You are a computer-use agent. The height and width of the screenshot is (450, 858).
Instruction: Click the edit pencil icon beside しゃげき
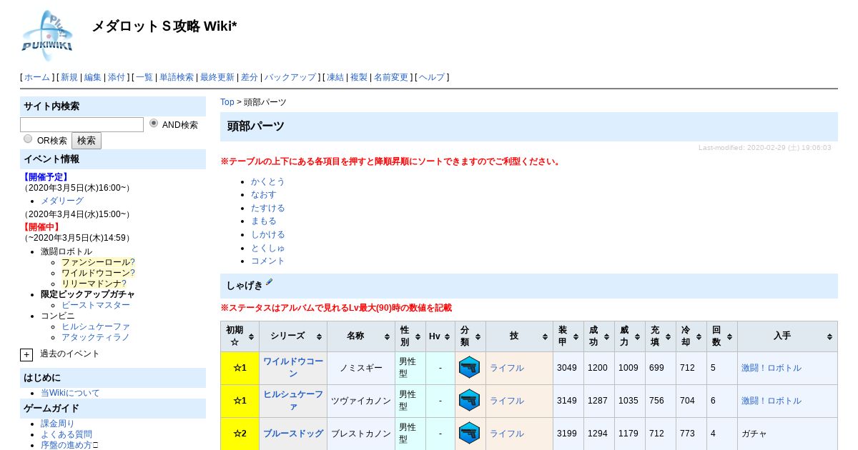pos(270,283)
